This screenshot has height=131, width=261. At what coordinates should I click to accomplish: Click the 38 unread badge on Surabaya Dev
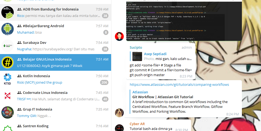coord(105,49)
